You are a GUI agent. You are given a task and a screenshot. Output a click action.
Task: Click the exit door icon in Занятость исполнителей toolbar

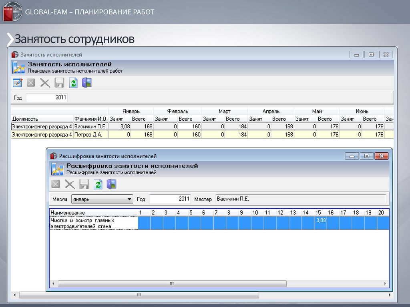(87, 83)
